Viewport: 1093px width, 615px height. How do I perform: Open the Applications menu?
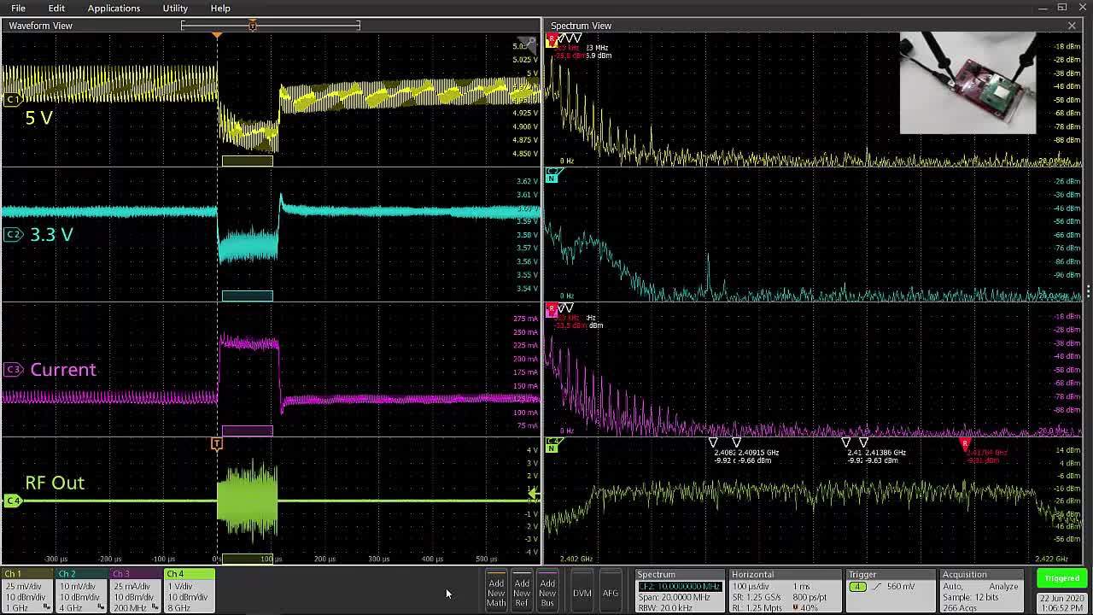point(114,9)
